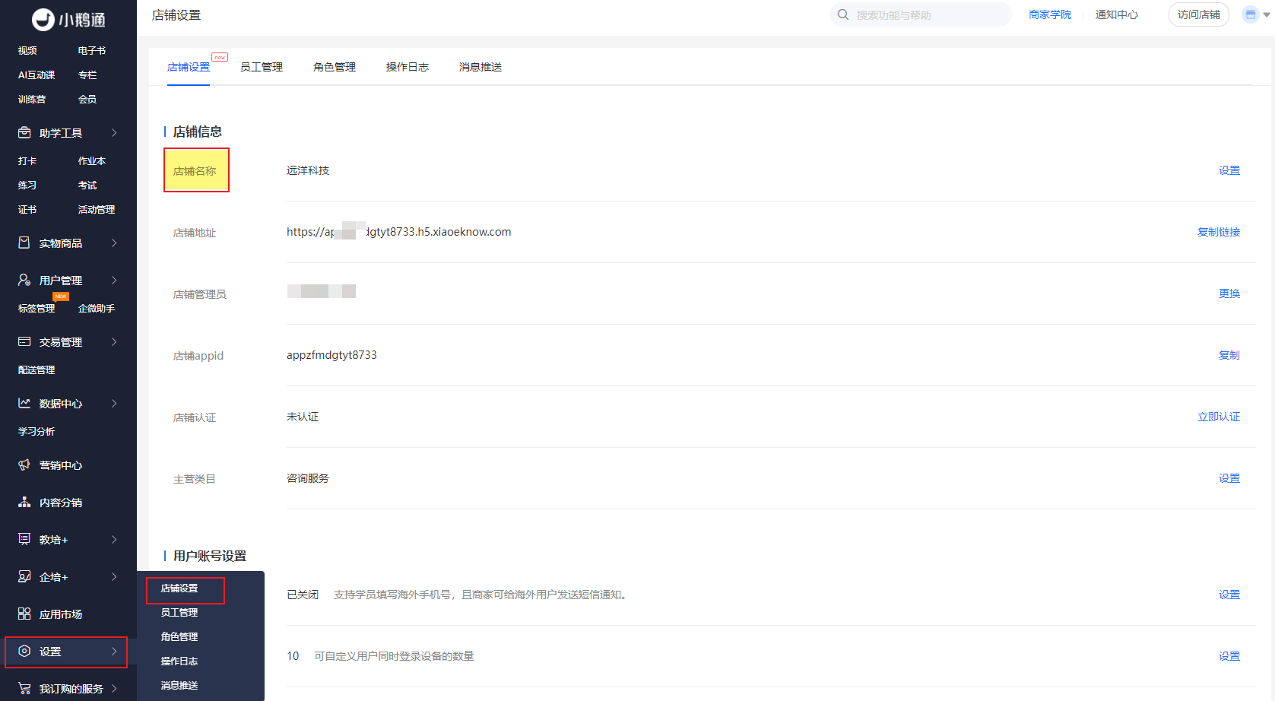Click the 数据中心 chart icon

point(24,403)
